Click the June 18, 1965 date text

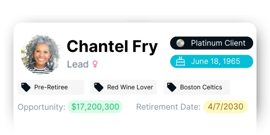pyautogui.click(x=216, y=61)
